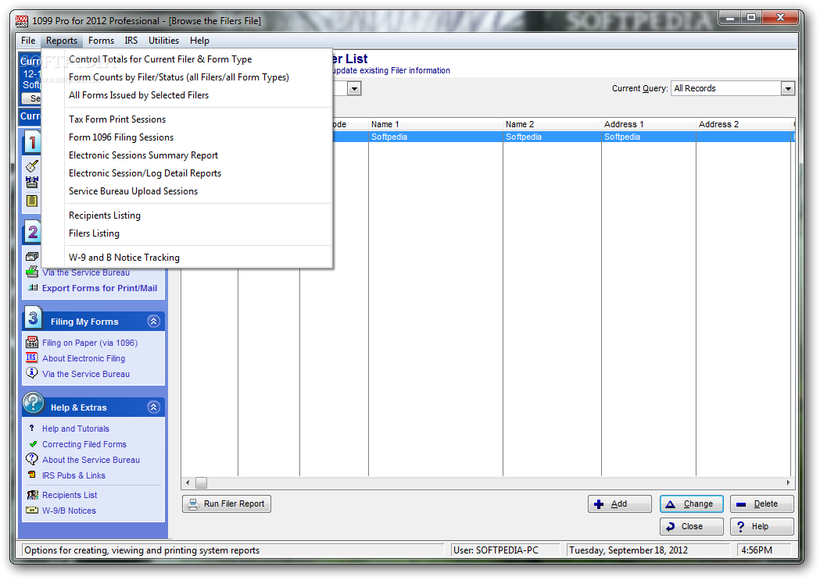
Task: Click the step 1 section icon
Action: (32, 141)
